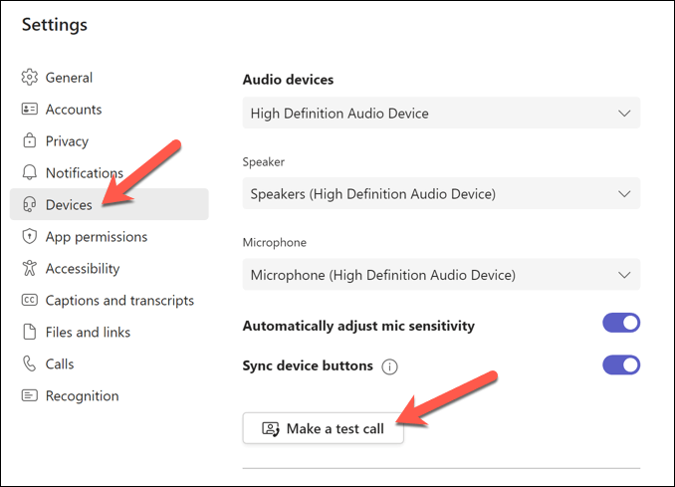The height and width of the screenshot is (487, 675).
Task: Open the Microphone selection dropdown
Action: point(441,275)
